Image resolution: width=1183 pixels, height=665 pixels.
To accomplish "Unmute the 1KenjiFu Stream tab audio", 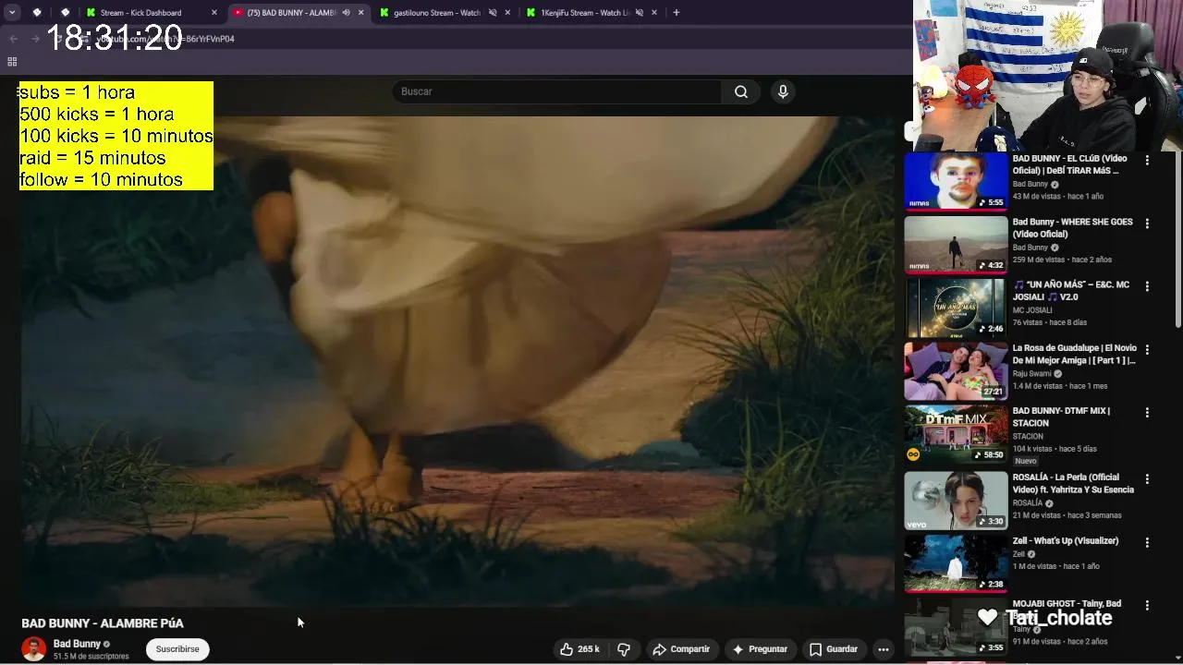I will tap(640, 13).
